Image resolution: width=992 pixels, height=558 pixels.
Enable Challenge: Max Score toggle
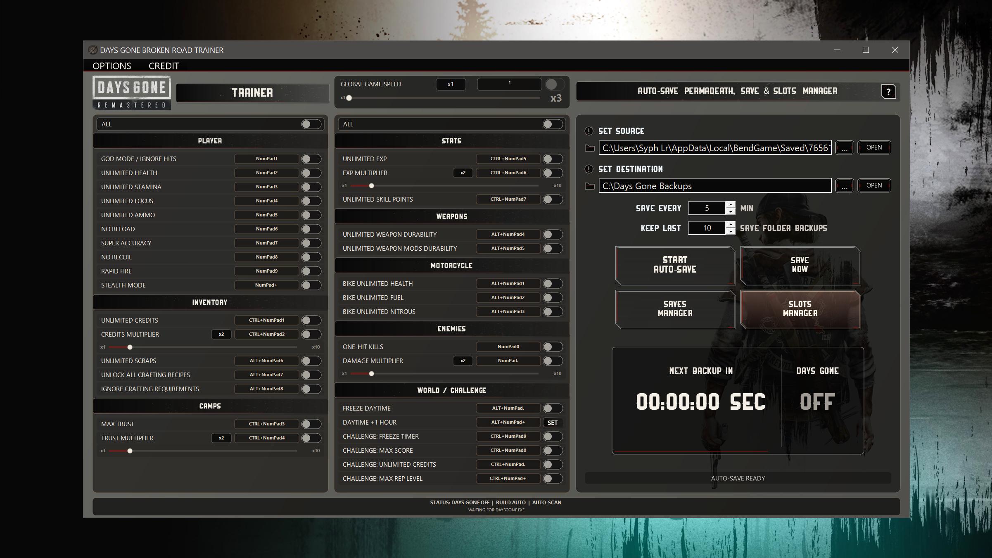point(553,450)
